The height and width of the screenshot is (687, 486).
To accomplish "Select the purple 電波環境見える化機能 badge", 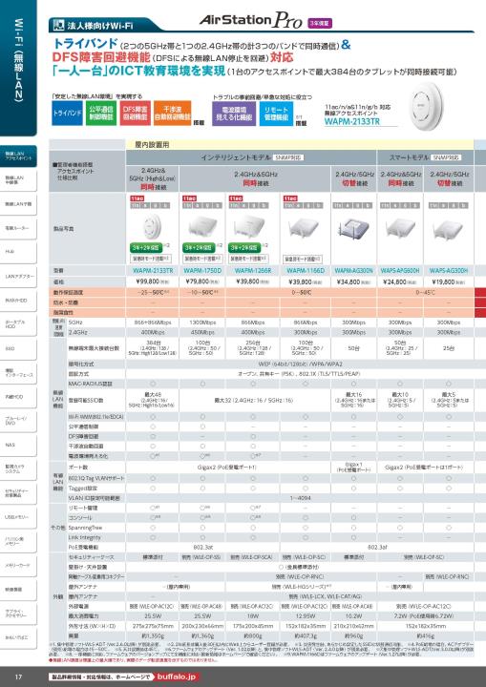I will click(x=234, y=114).
